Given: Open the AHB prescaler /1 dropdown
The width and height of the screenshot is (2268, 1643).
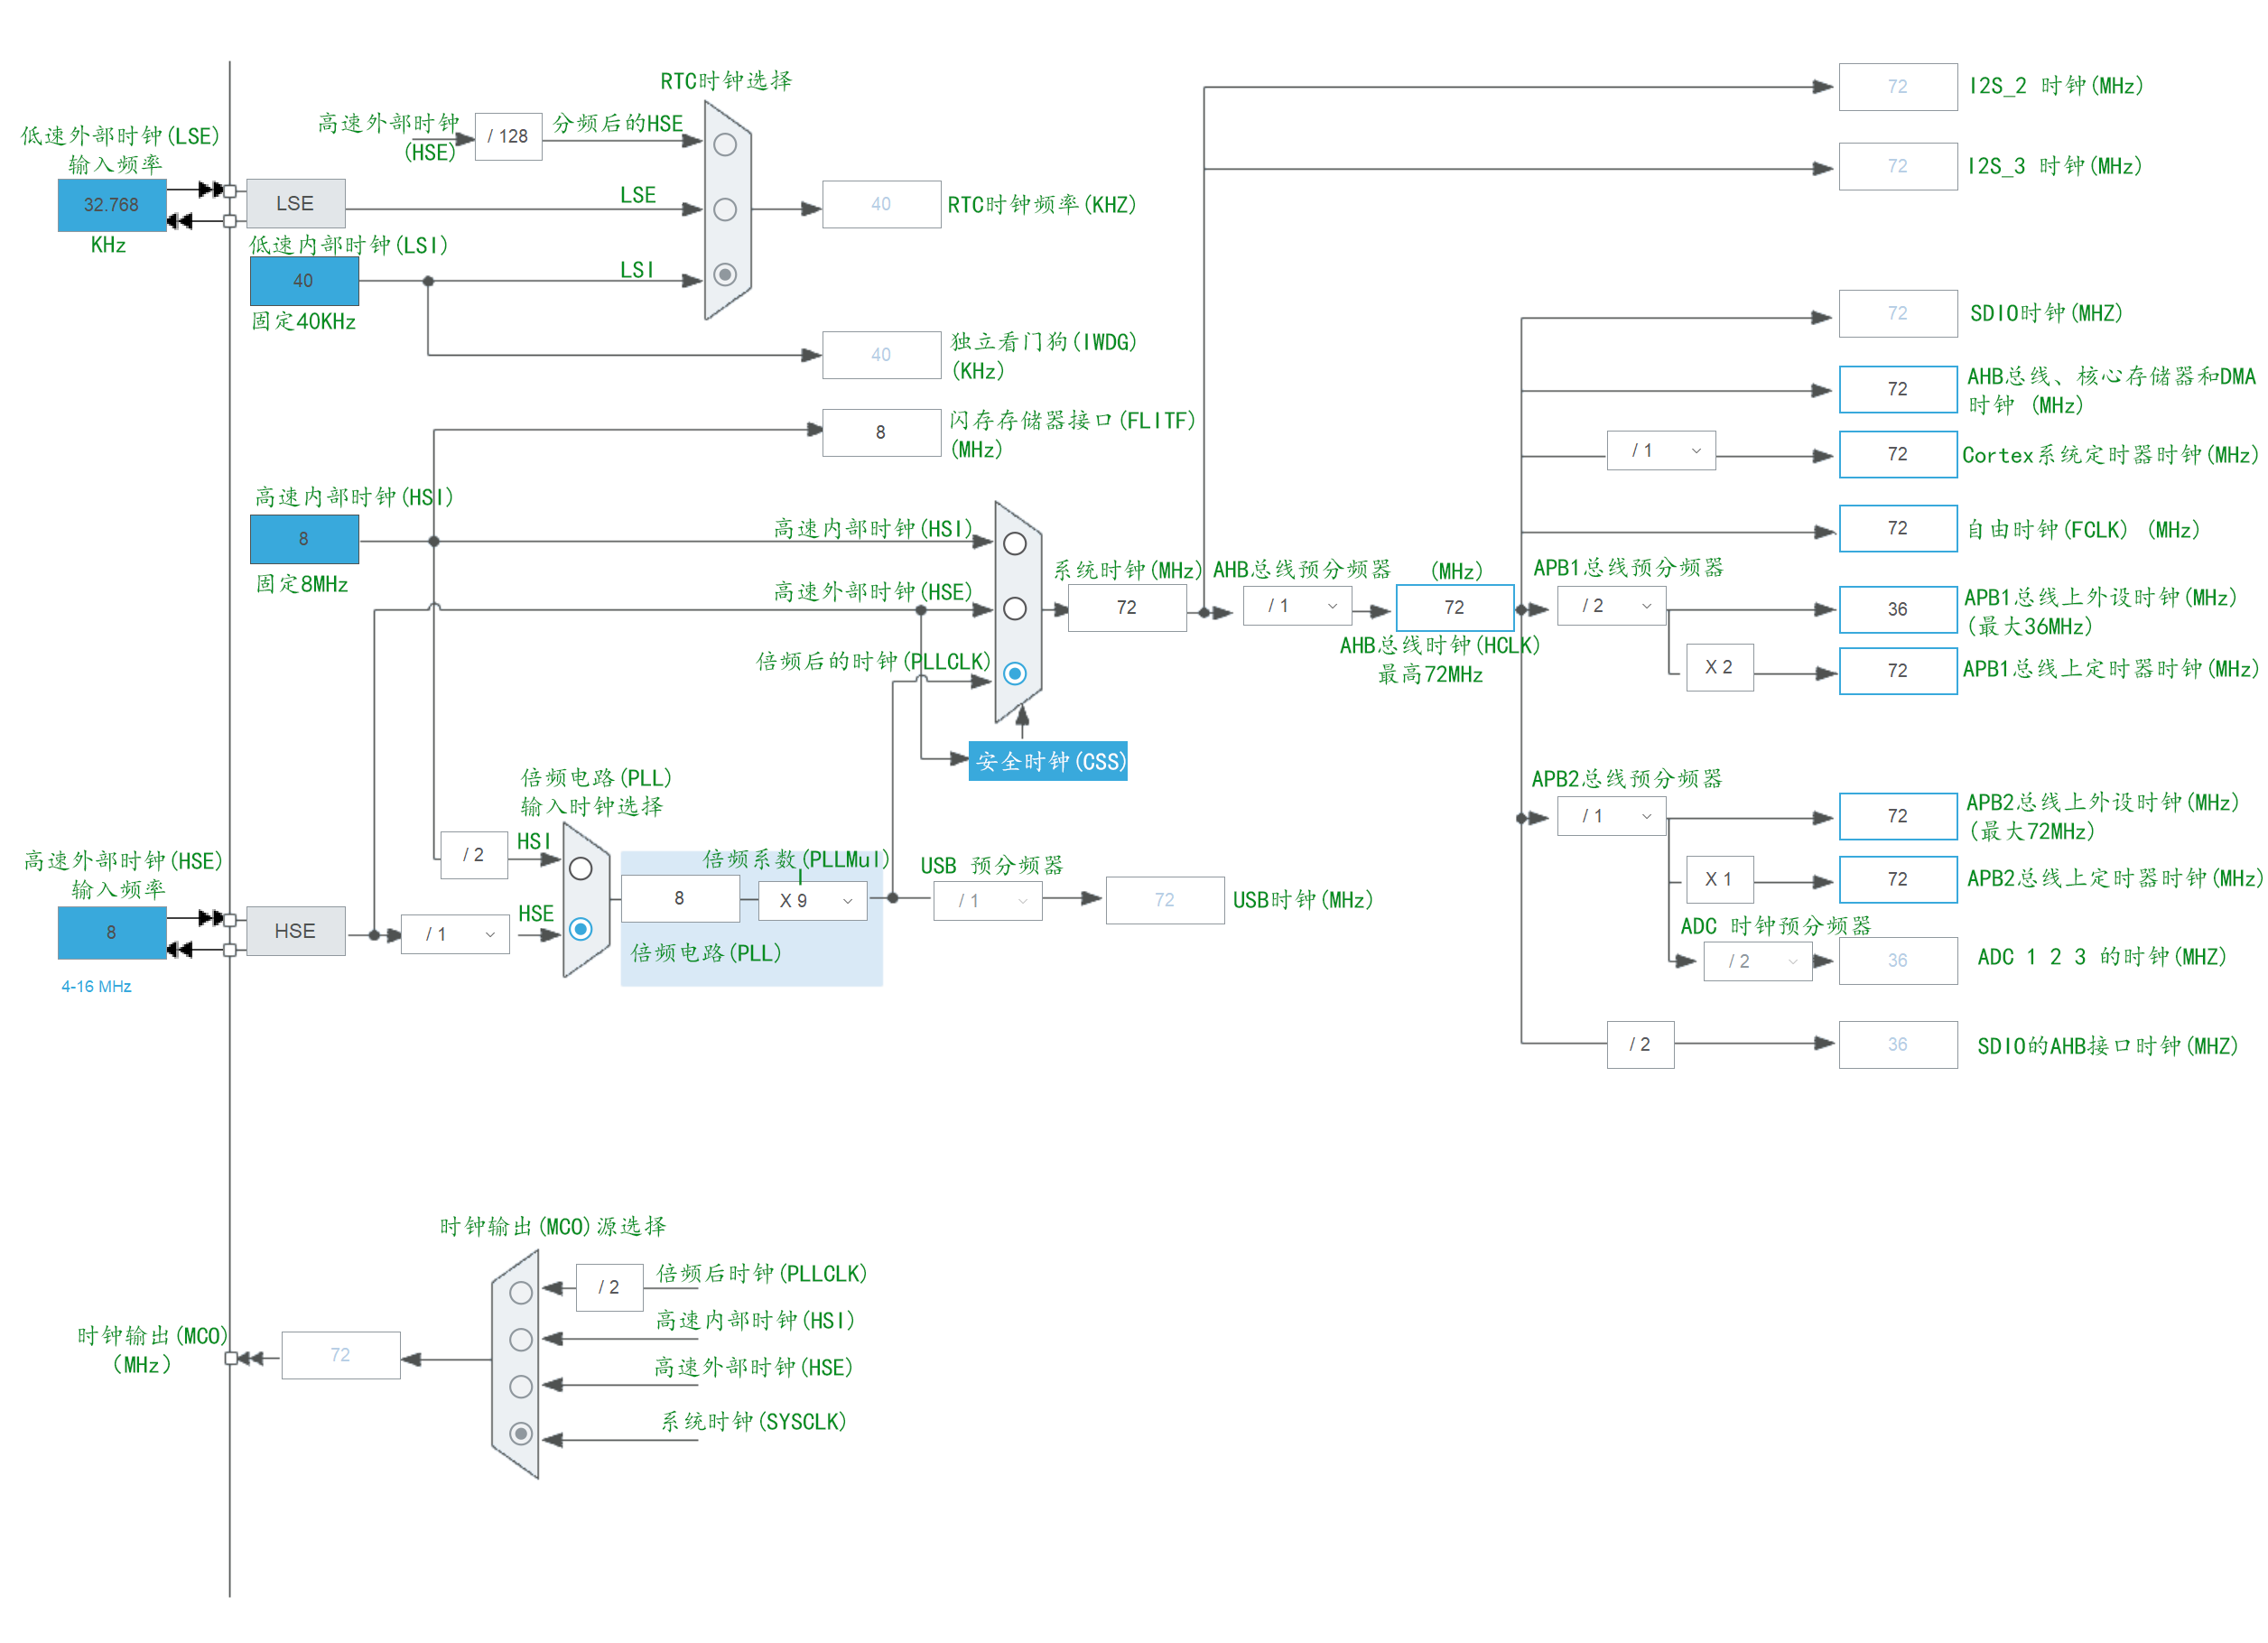Looking at the screenshot, I should coord(1298,607).
